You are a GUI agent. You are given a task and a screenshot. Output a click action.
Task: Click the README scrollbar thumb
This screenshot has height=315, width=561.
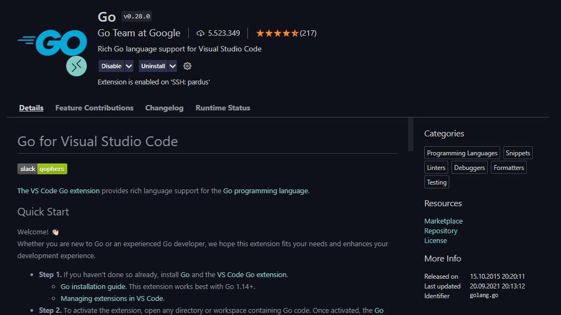[x=410, y=134]
